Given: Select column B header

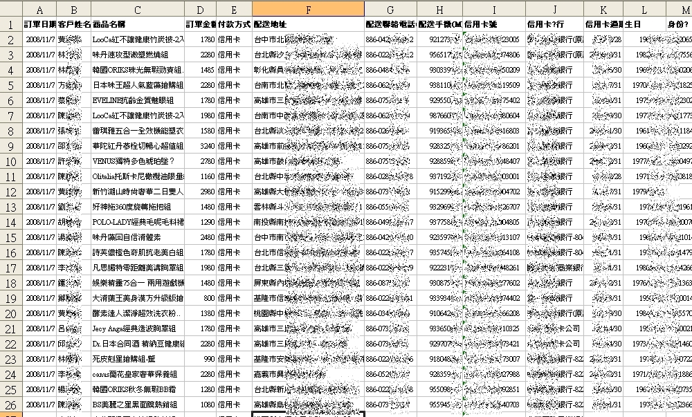Looking at the screenshot, I should [74, 9].
